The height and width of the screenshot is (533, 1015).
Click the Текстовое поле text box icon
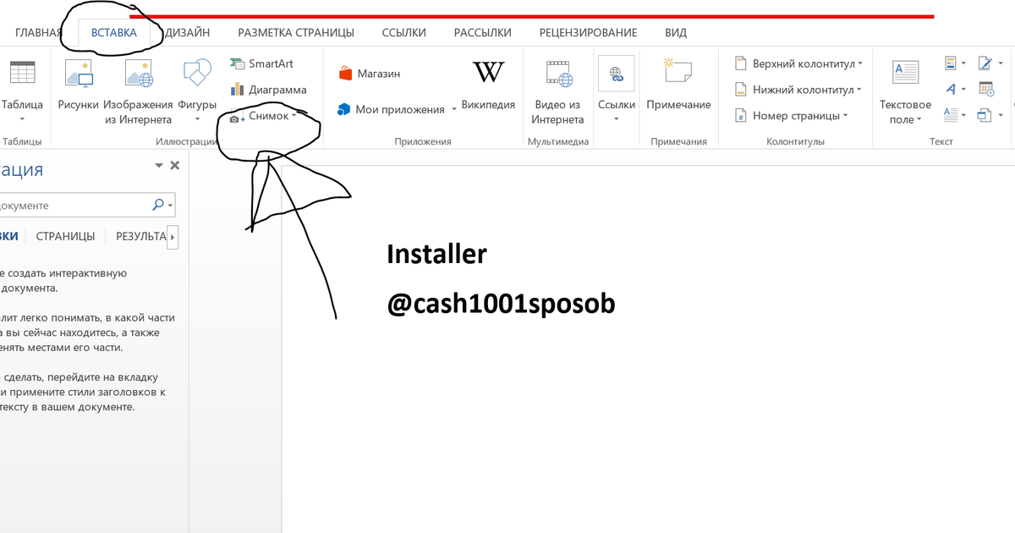[906, 73]
